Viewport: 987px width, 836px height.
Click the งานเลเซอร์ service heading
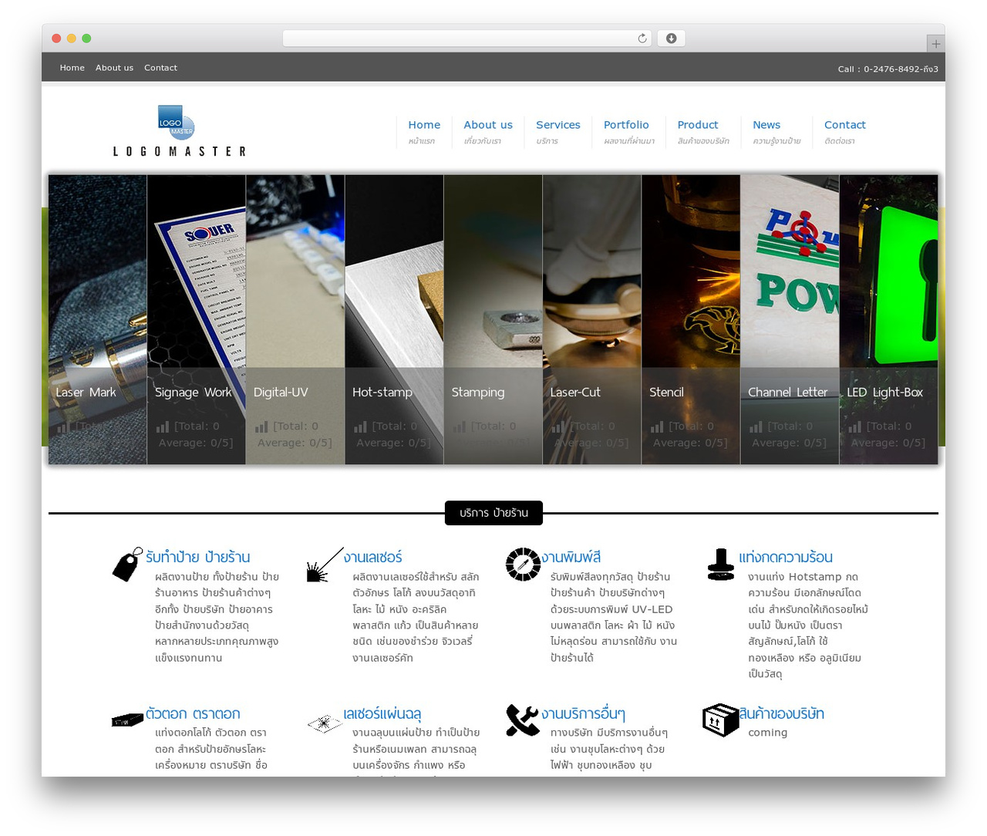pos(373,557)
